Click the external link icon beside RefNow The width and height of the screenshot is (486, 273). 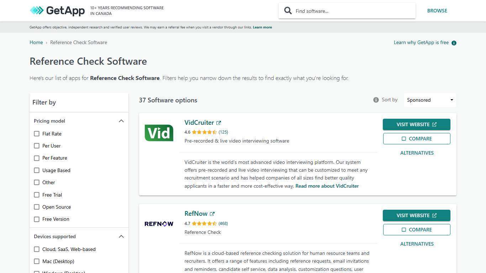pos(212,213)
